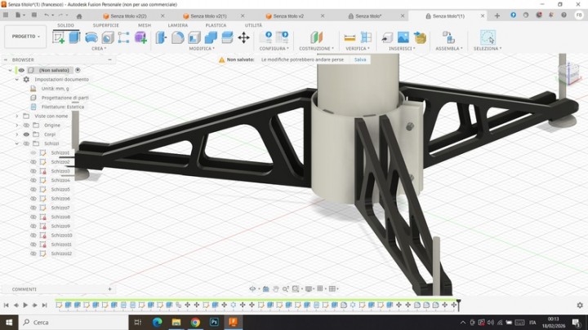The height and width of the screenshot is (330, 588).
Task: Select the Measure tool under Verifica
Action: pyautogui.click(x=350, y=37)
